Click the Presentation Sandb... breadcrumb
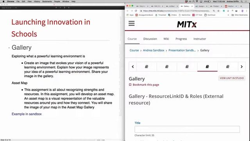This screenshot has height=141, width=250. pyautogui.click(x=182, y=51)
